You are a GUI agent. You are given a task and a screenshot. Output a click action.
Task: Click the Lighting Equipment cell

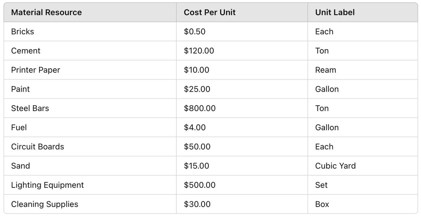[47, 185]
